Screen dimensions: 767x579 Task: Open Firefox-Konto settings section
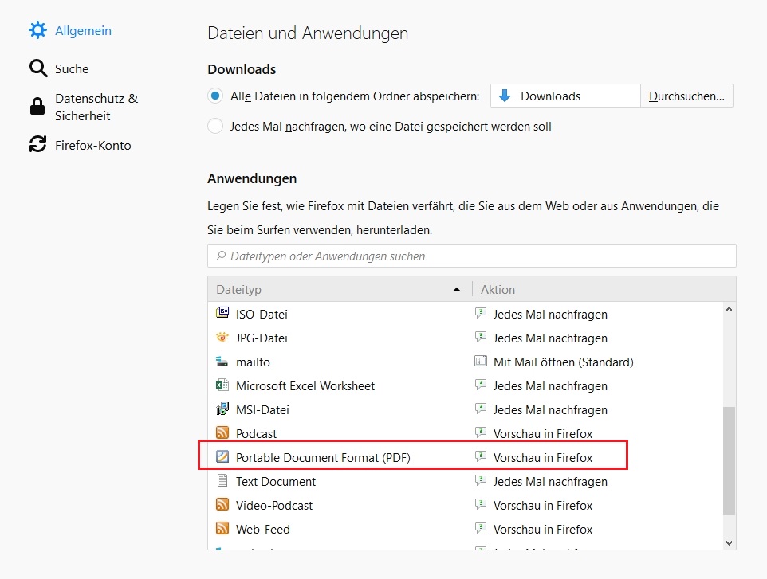(92, 145)
